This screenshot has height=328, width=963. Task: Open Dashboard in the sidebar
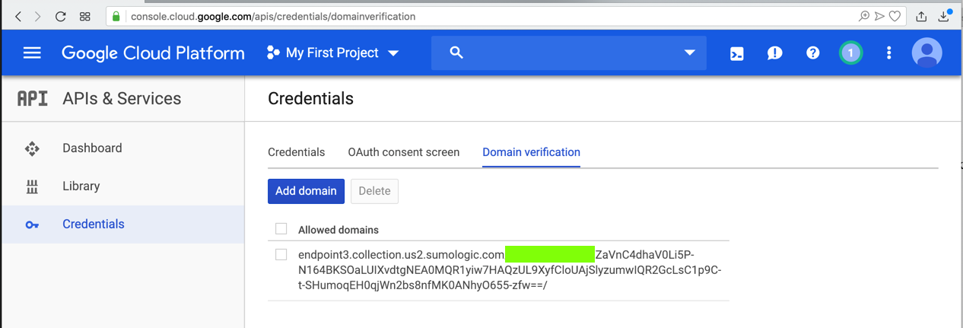(92, 148)
